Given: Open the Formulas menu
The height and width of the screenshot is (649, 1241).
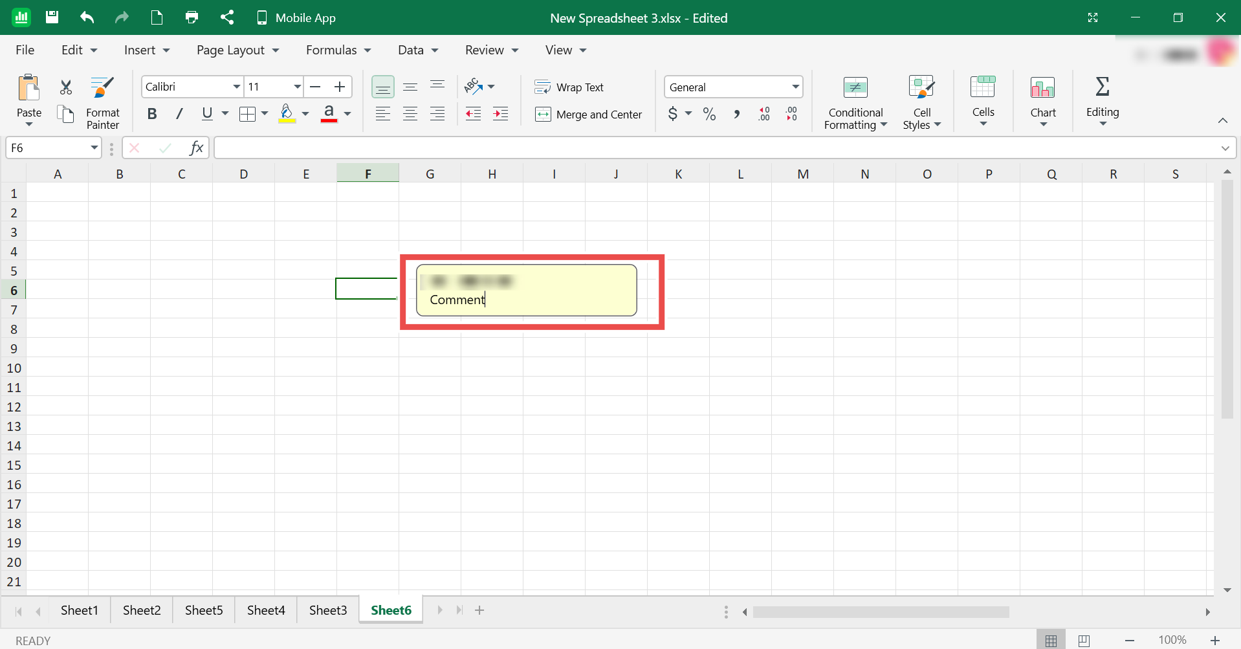Looking at the screenshot, I should tap(338, 50).
